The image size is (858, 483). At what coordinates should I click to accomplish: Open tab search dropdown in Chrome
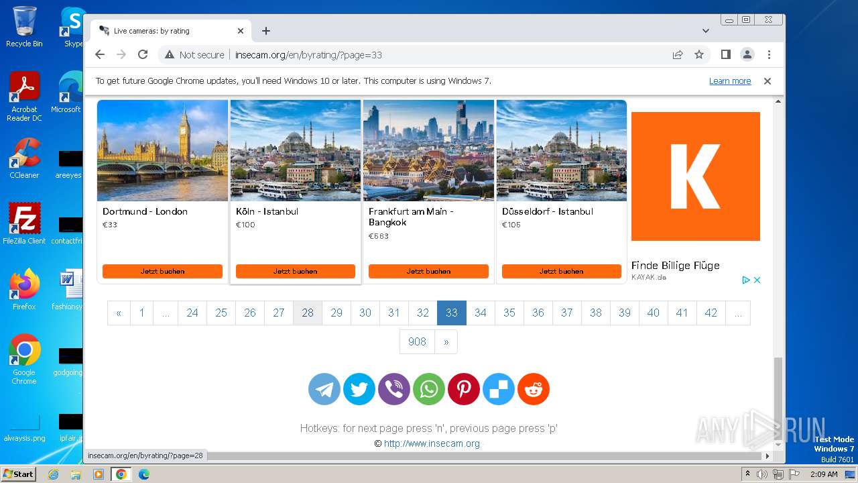706,31
